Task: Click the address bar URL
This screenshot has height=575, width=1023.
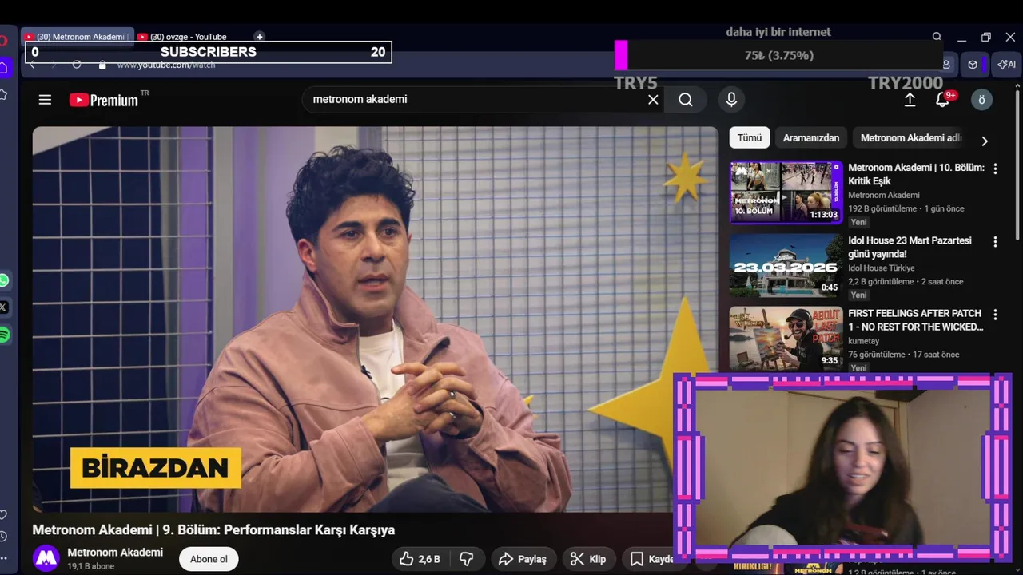Action: pyautogui.click(x=166, y=65)
